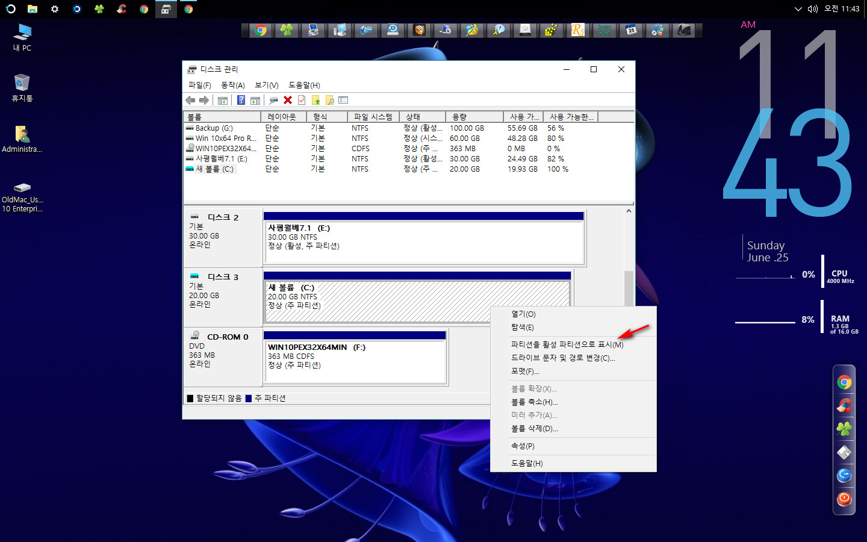Image resolution: width=867 pixels, height=542 pixels.
Task: Open the 파일(F) menu
Action: [x=200, y=85]
